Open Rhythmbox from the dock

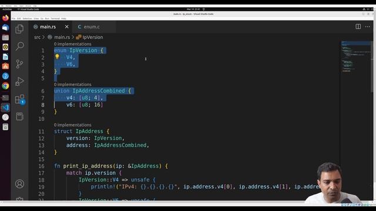pyautogui.click(x=5, y=47)
